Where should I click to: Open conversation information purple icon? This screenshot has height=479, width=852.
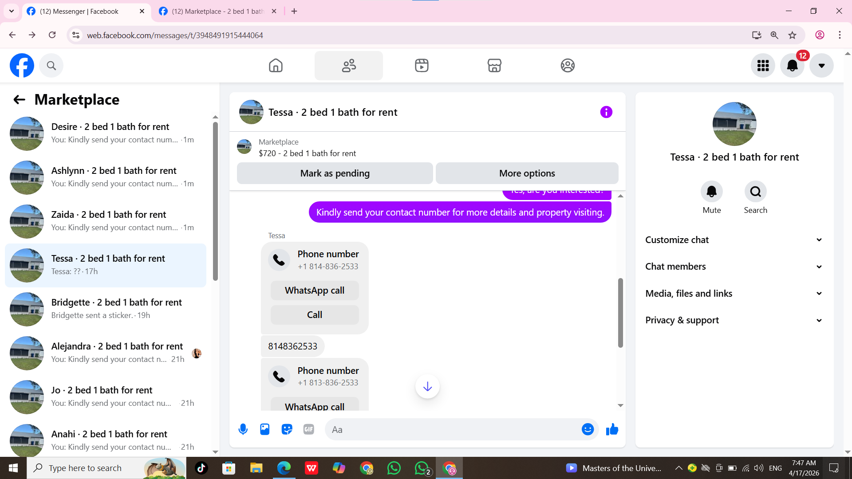tap(606, 112)
